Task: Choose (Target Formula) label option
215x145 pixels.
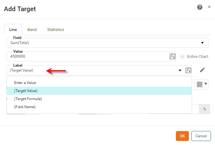Action: pyautogui.click(x=28, y=99)
